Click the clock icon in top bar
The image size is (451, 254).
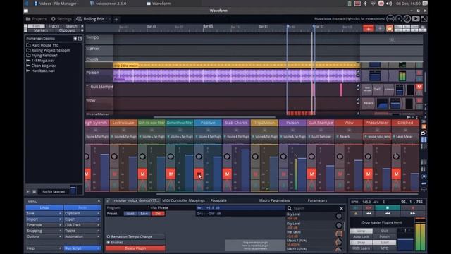tap(407, 19)
